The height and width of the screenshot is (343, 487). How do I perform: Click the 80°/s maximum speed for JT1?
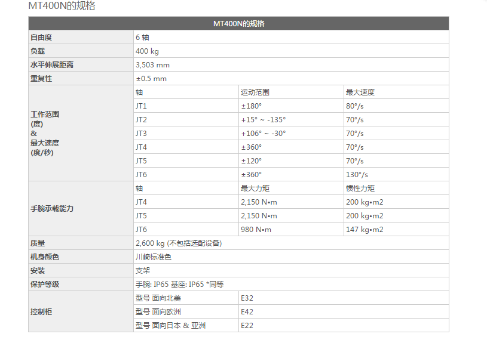coord(354,106)
